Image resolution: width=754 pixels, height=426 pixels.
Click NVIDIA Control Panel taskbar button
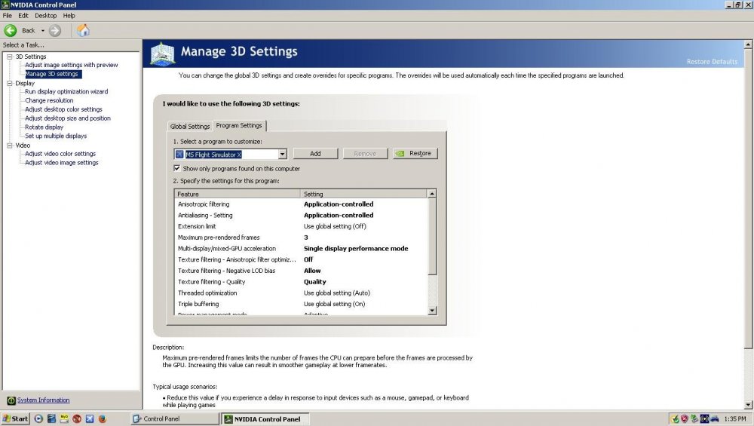click(x=265, y=418)
